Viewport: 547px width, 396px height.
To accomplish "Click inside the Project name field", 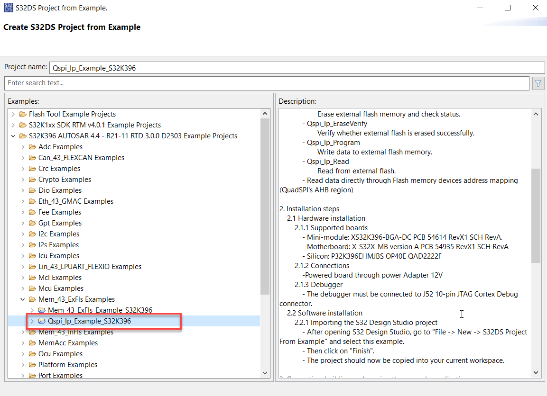I will pos(190,67).
